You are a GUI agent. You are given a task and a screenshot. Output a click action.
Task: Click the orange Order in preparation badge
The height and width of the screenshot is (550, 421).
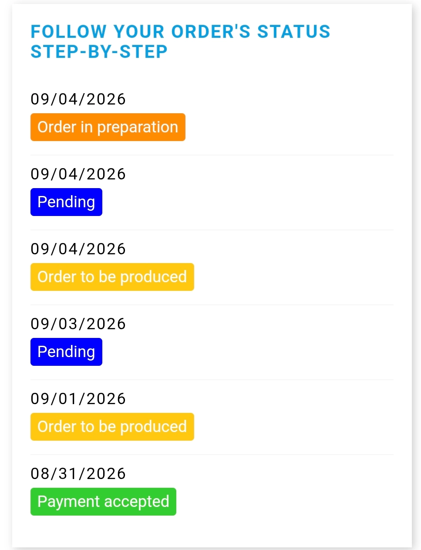point(108,127)
